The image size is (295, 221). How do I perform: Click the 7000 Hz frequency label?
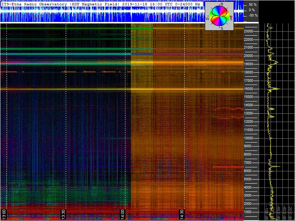tap(248, 163)
